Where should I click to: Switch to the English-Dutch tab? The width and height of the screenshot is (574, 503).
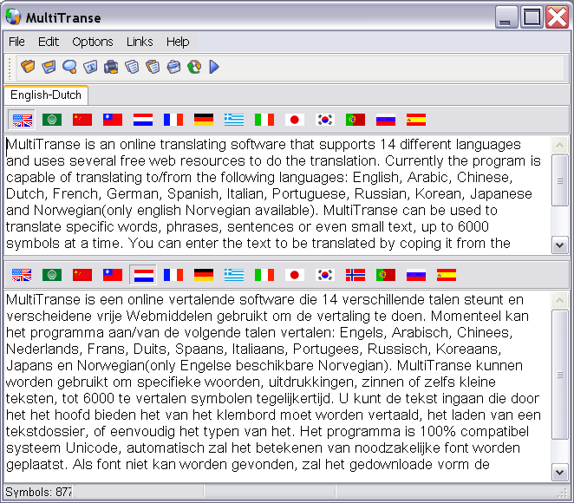pos(46,95)
